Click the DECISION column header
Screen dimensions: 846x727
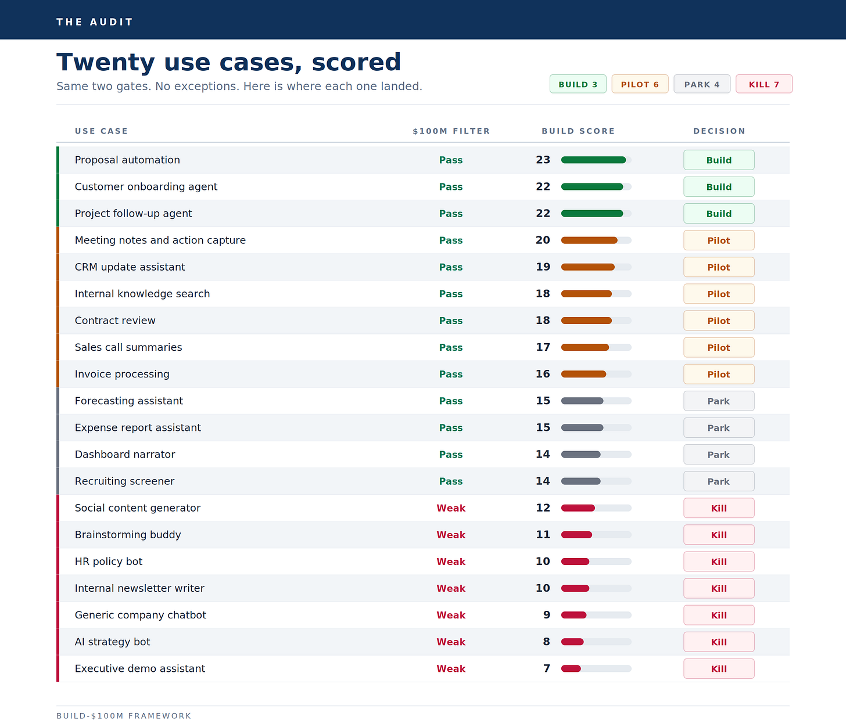719,131
